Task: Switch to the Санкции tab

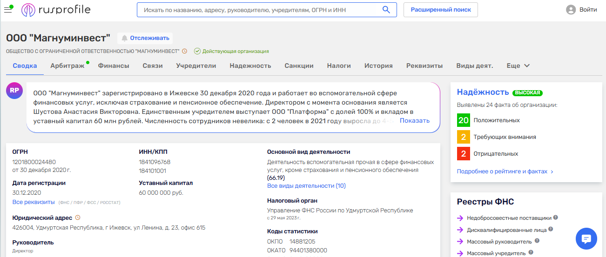Action: point(299,66)
